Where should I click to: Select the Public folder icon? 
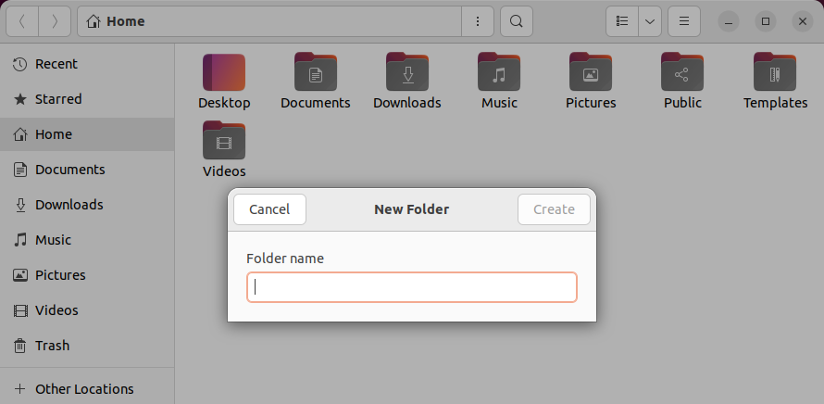click(682, 72)
